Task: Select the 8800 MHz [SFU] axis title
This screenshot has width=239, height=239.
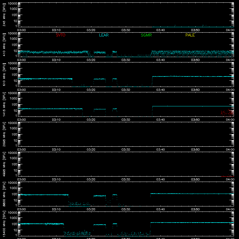Action: point(4,194)
